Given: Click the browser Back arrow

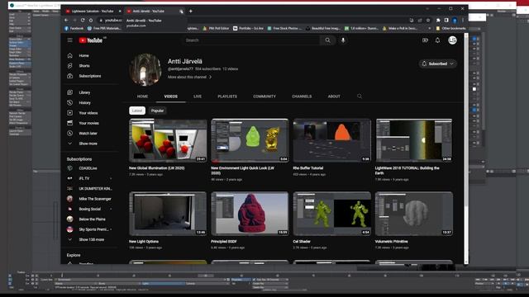Looking at the screenshot, I should [66, 20].
